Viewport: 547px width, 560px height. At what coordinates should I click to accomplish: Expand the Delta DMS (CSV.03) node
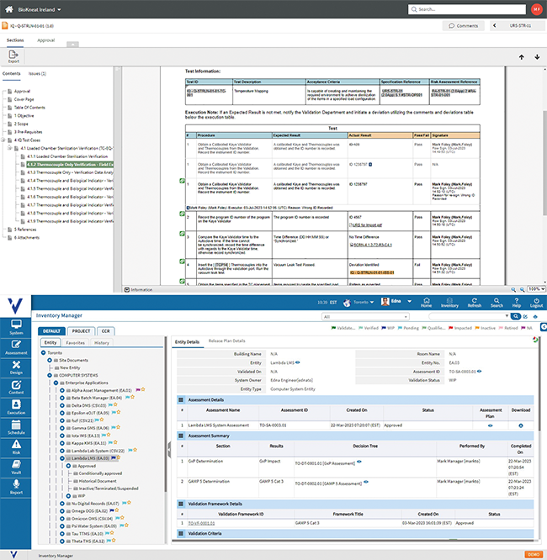(x=62, y=405)
